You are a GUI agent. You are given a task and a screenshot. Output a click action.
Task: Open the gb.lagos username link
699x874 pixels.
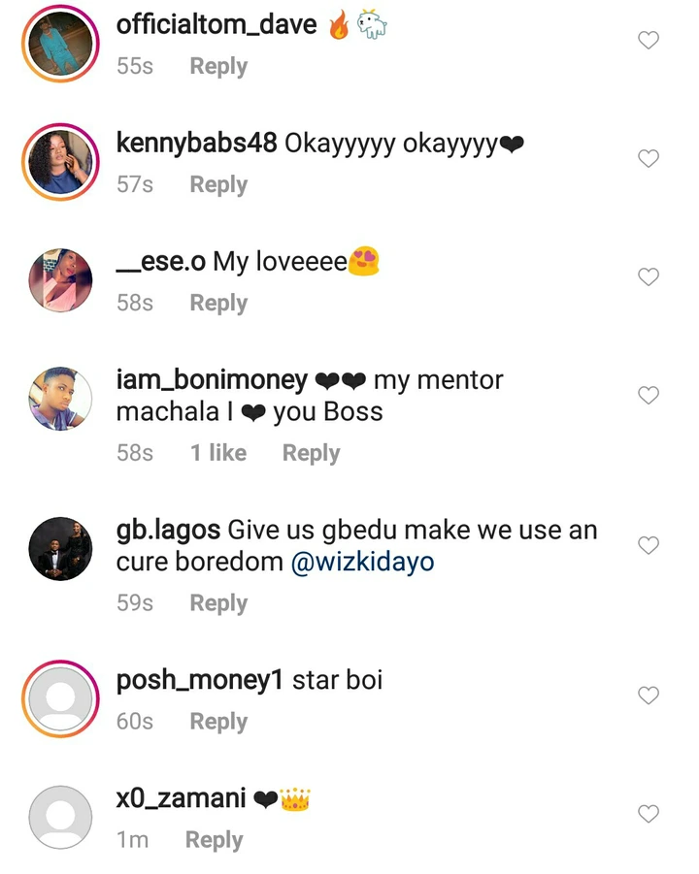click(x=168, y=531)
